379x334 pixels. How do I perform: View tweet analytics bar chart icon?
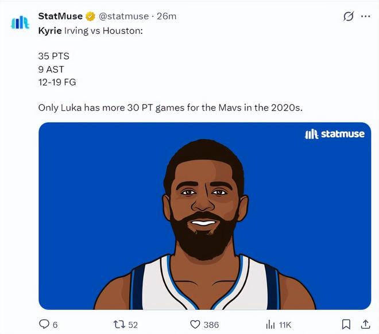pos(270,324)
